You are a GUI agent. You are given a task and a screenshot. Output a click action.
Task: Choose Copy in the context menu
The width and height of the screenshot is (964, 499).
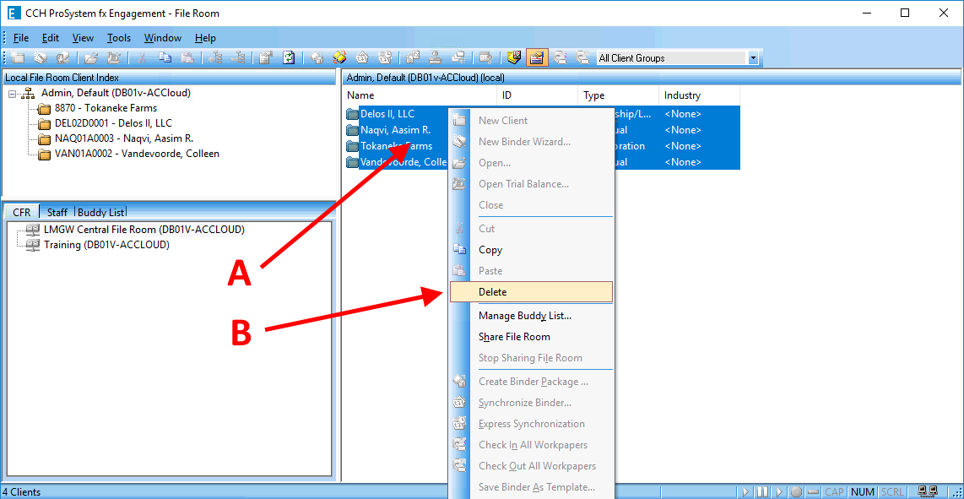click(531, 250)
